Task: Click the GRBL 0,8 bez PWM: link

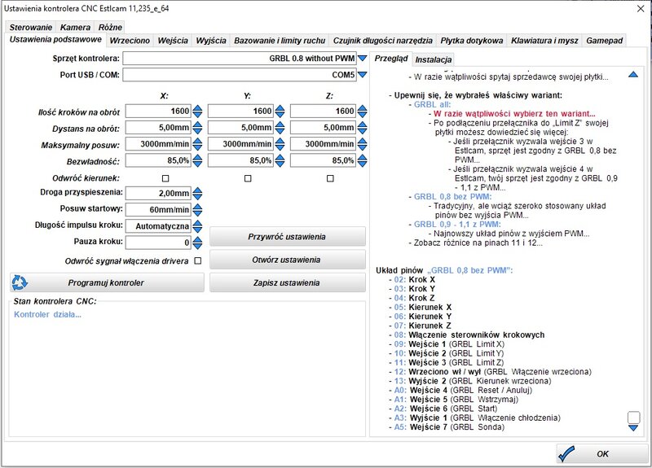Action: coord(452,196)
